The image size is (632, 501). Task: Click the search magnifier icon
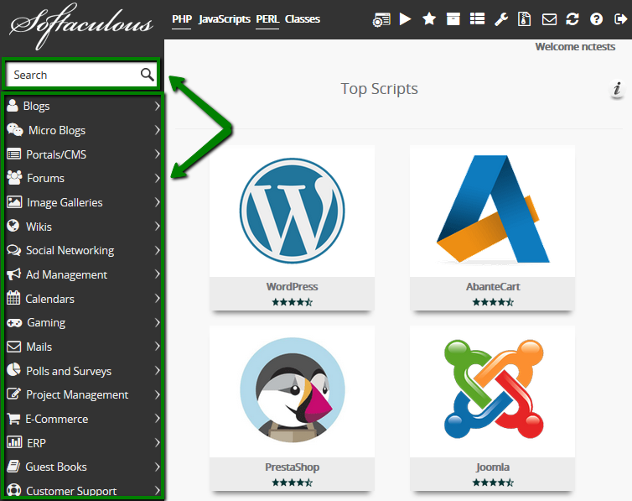(x=148, y=75)
